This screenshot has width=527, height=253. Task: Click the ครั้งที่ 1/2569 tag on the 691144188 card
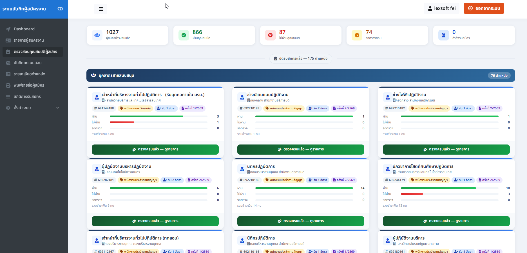[x=192, y=108]
